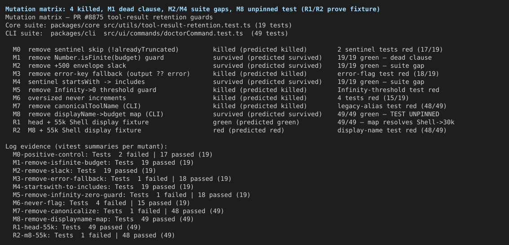Select the M6 oversized never increments row
Screen dimensions: 509x245
click(211, 98)
